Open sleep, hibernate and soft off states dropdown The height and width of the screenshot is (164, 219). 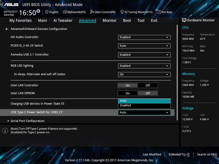pyautogui.click(x=144, y=74)
